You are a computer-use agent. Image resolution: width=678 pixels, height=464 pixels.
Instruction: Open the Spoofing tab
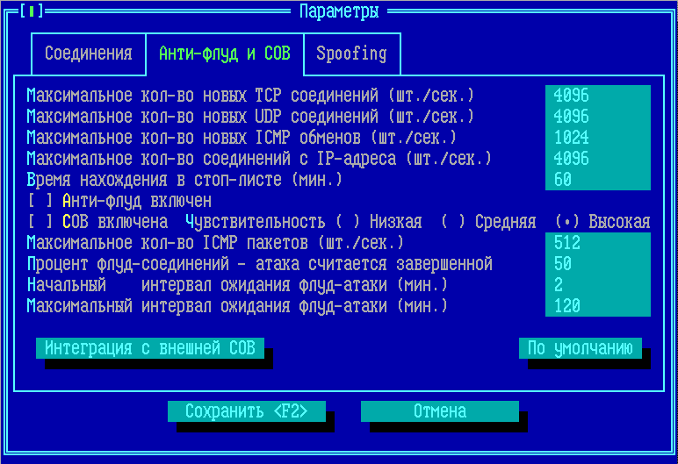point(351,54)
